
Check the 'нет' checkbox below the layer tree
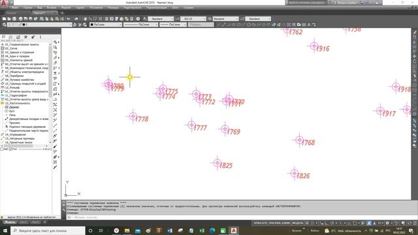(2, 149)
